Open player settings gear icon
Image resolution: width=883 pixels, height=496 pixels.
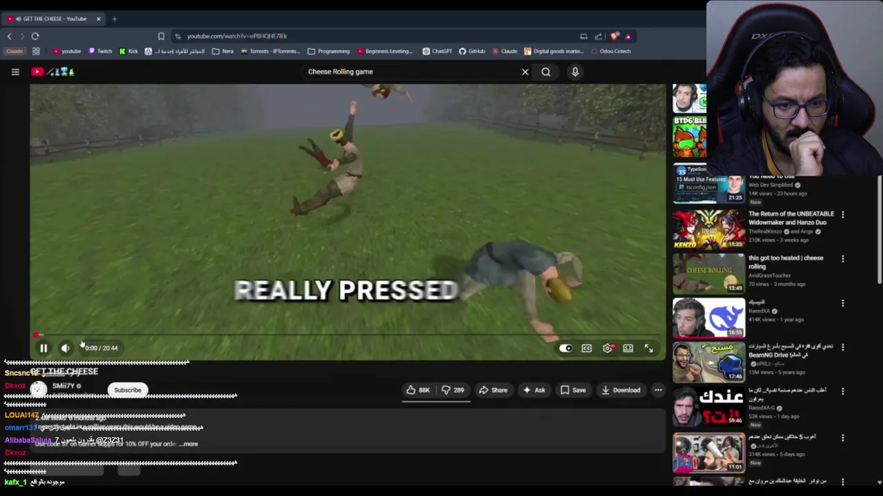point(608,348)
